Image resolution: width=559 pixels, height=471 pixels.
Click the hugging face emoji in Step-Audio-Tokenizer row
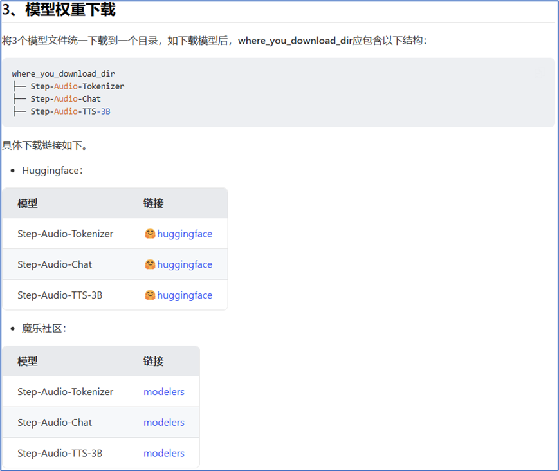pos(150,234)
